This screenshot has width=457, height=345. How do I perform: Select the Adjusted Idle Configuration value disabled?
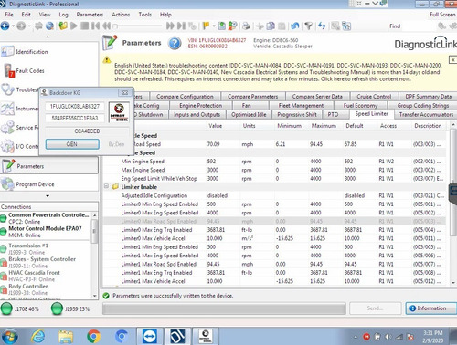[218, 195]
